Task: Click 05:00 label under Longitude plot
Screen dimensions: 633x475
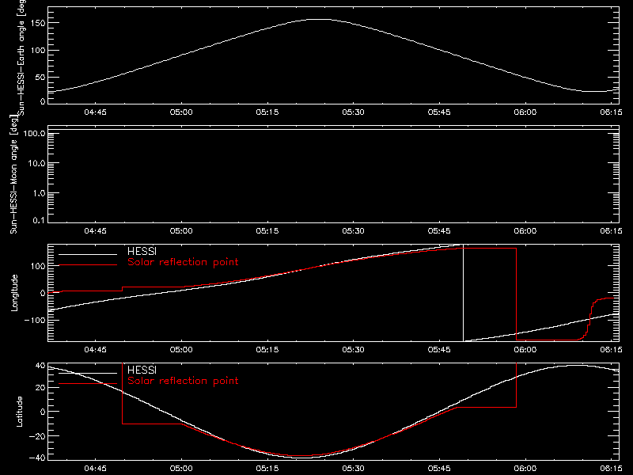Action: click(x=181, y=350)
